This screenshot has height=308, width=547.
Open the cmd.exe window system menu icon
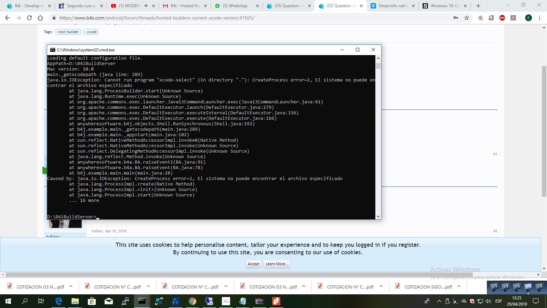(x=52, y=50)
